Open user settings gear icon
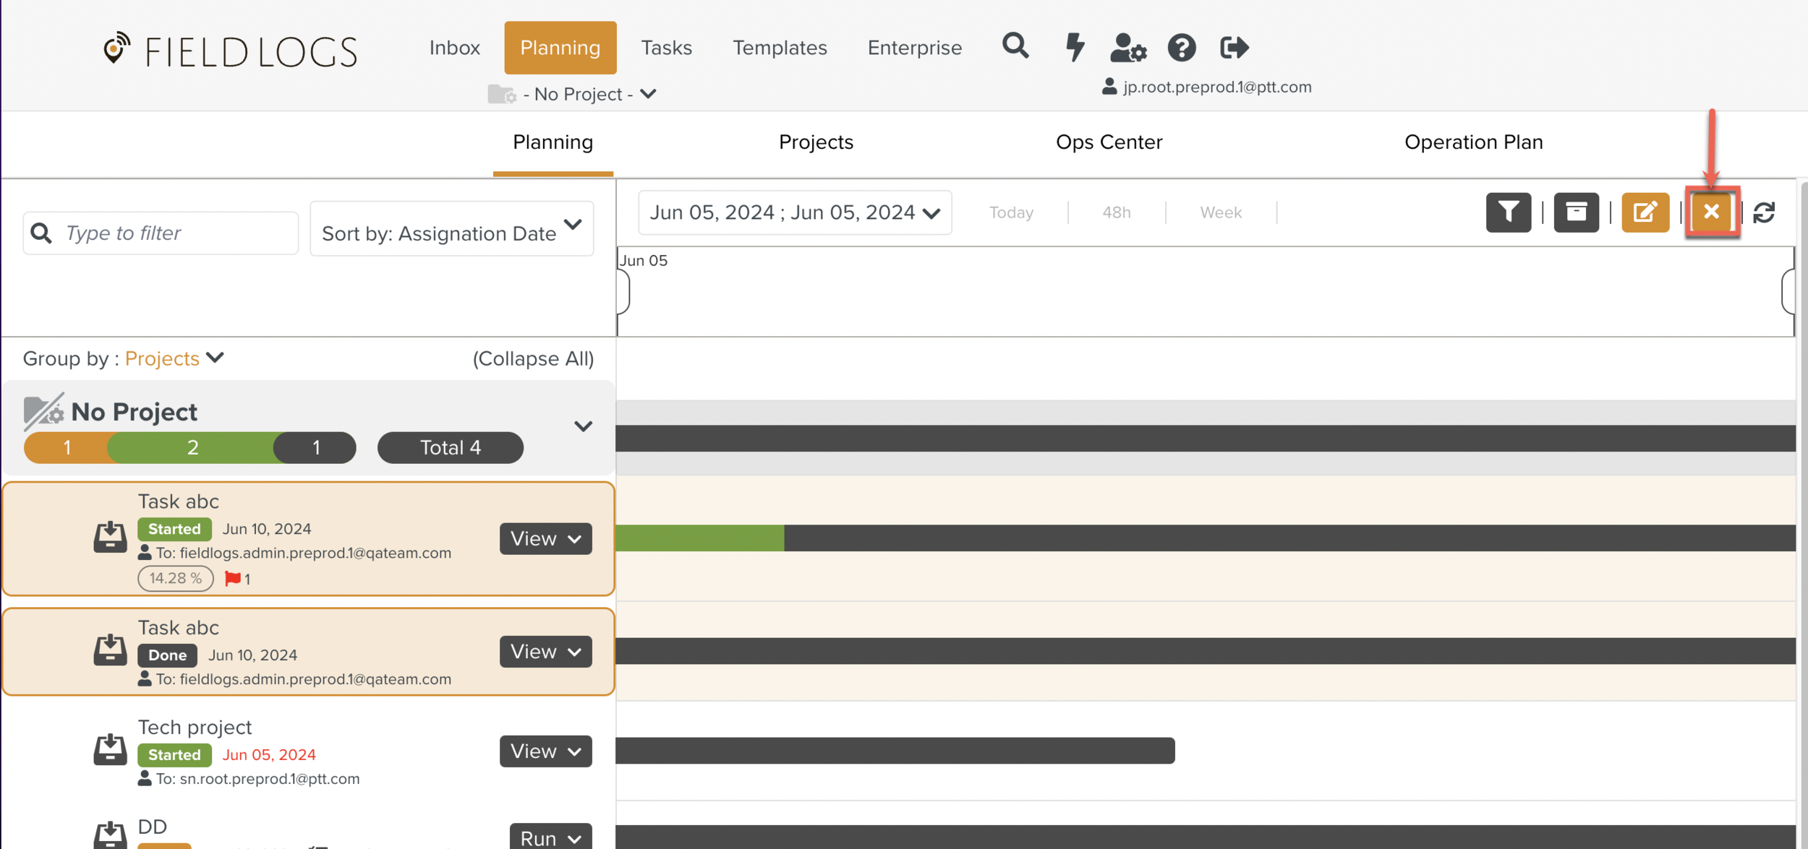Image resolution: width=1808 pixels, height=849 pixels. [1128, 48]
